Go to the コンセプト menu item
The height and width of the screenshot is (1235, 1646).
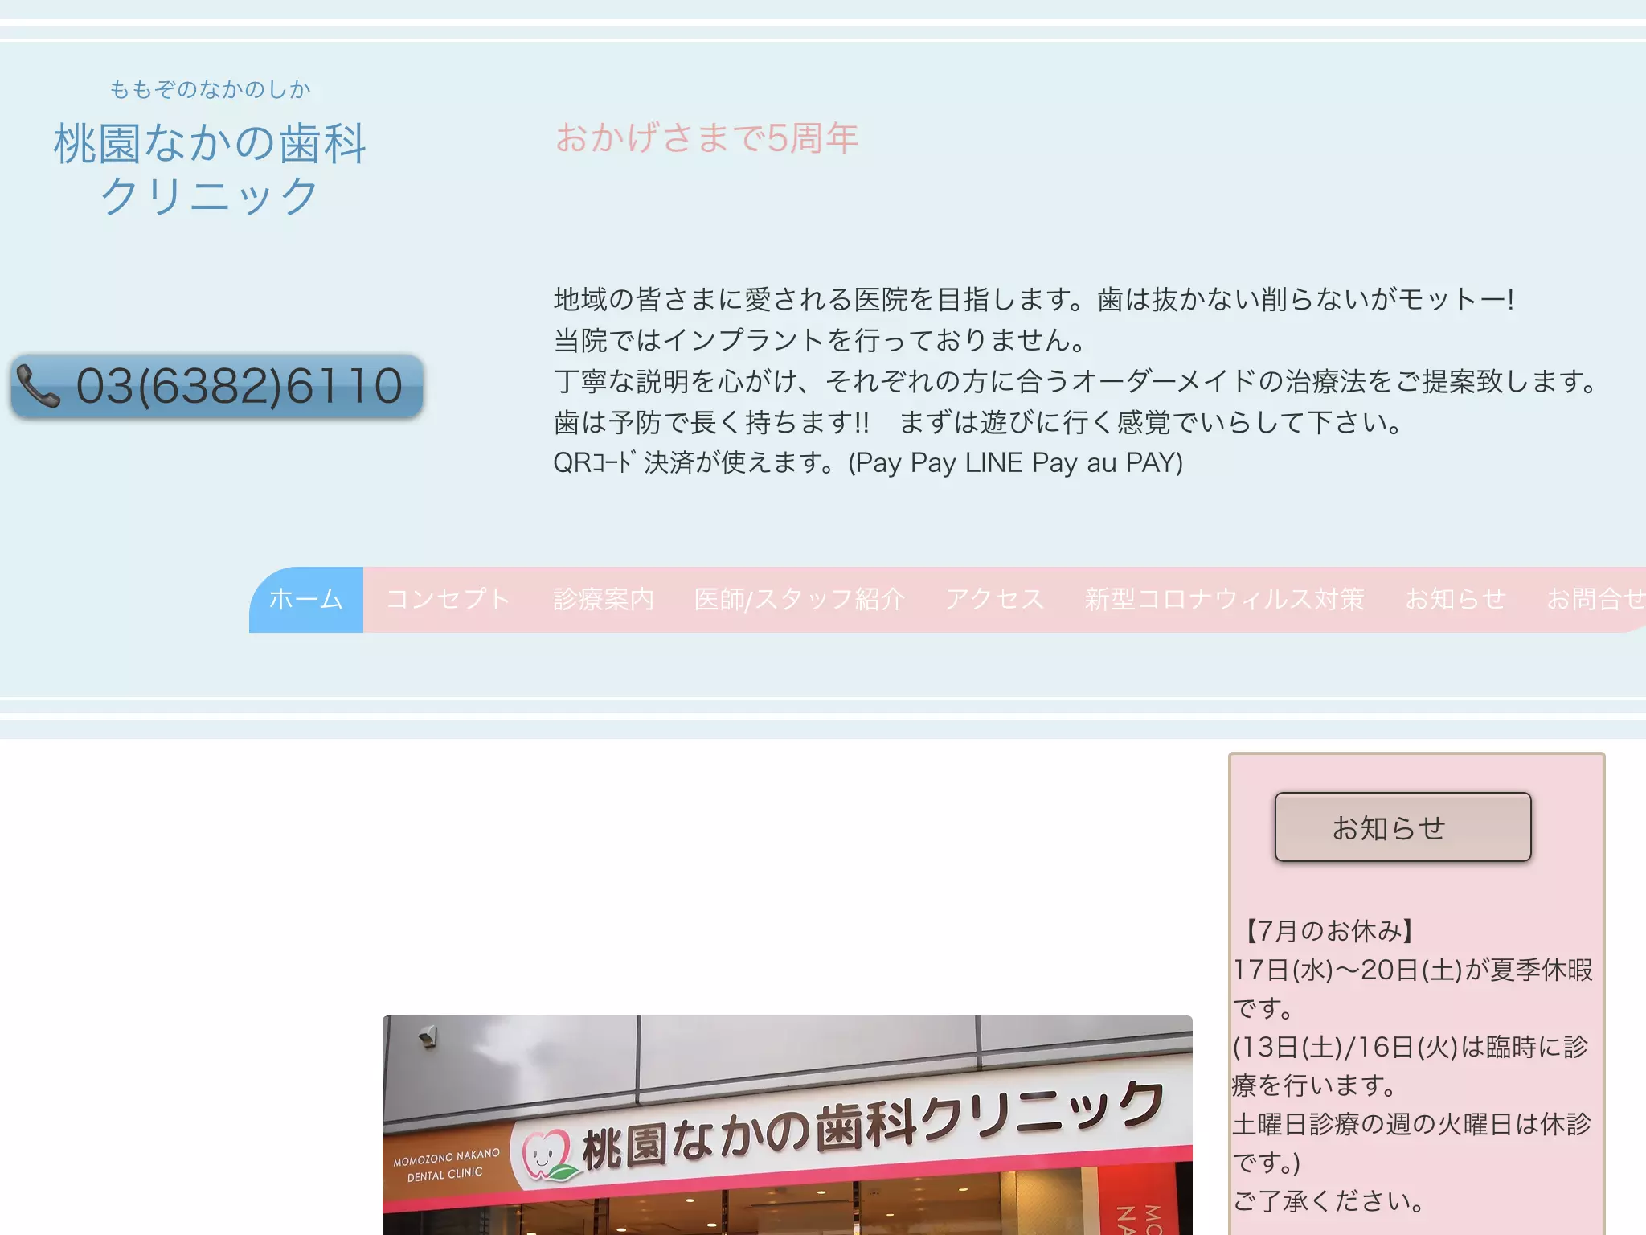click(x=448, y=600)
